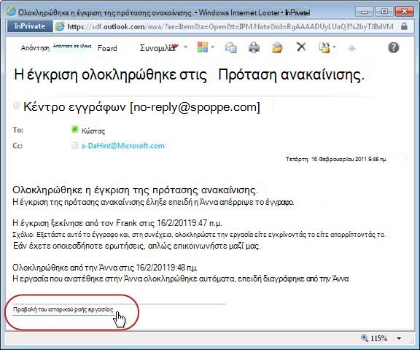420x350 pixels.
Task: Open Προβολή του ιστορικού ροής εργασίας link
Action: pos(63,310)
